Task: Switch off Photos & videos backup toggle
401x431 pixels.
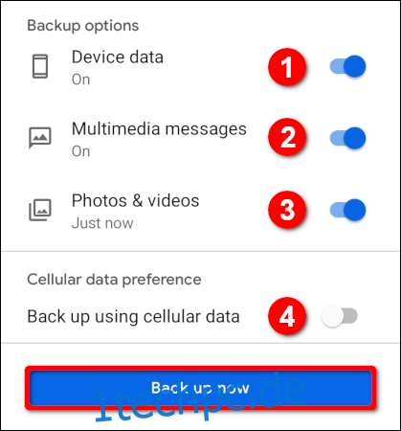Action: 347,210
